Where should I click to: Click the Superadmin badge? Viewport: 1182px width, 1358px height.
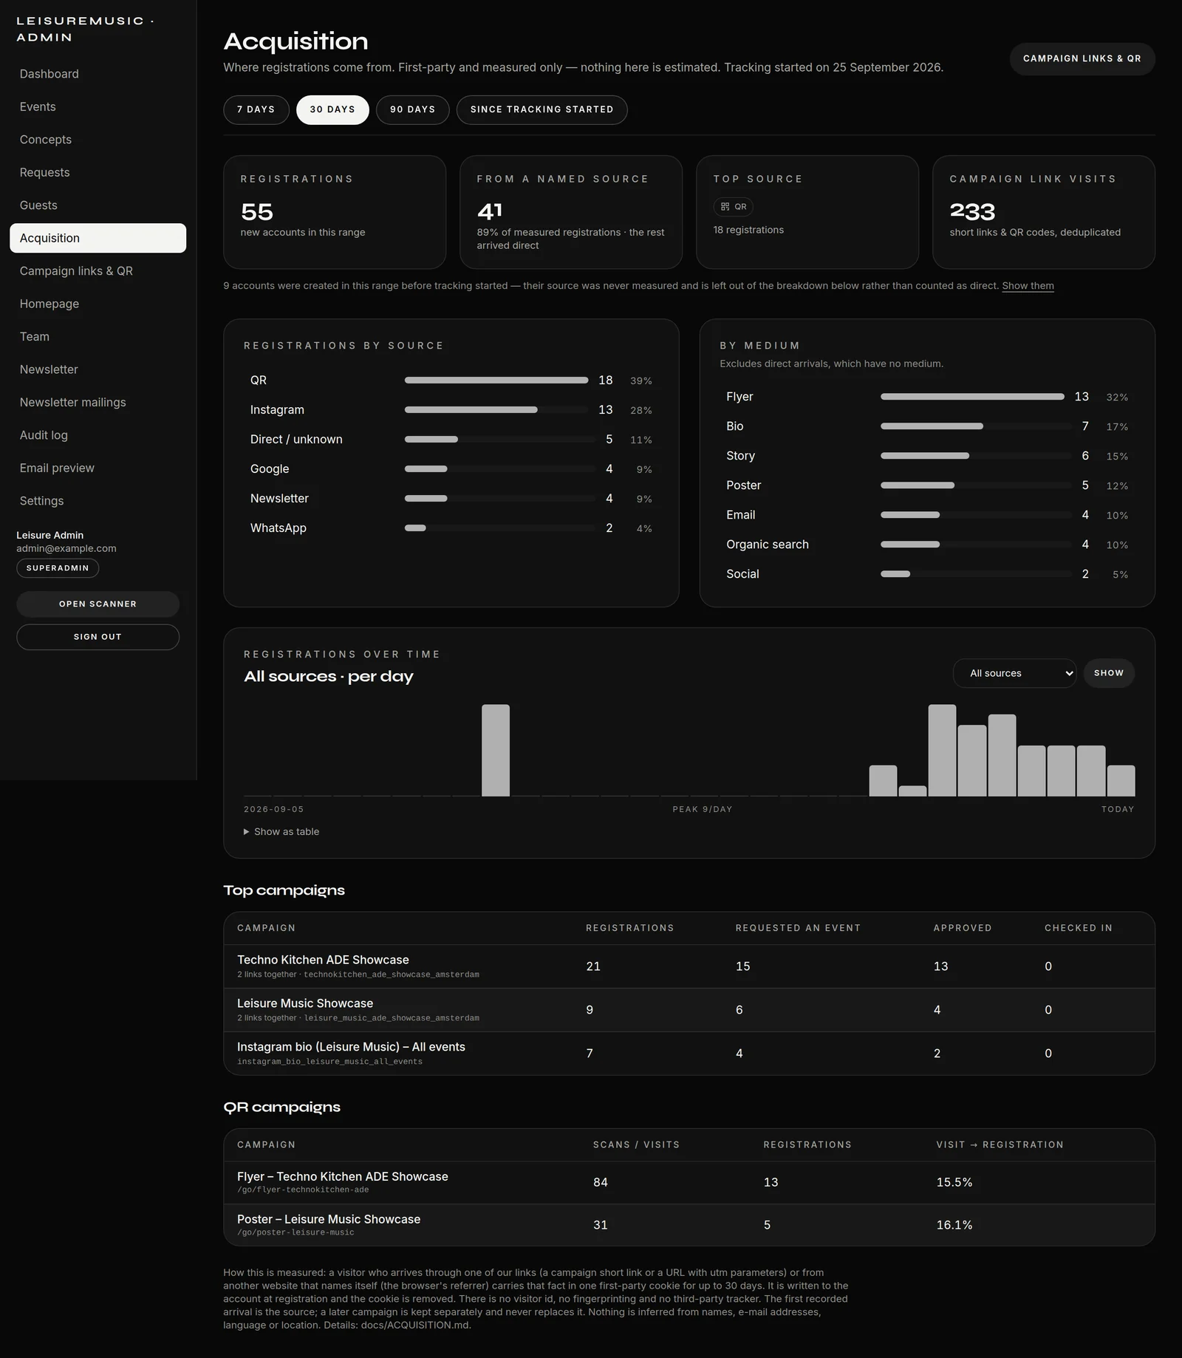[58, 568]
